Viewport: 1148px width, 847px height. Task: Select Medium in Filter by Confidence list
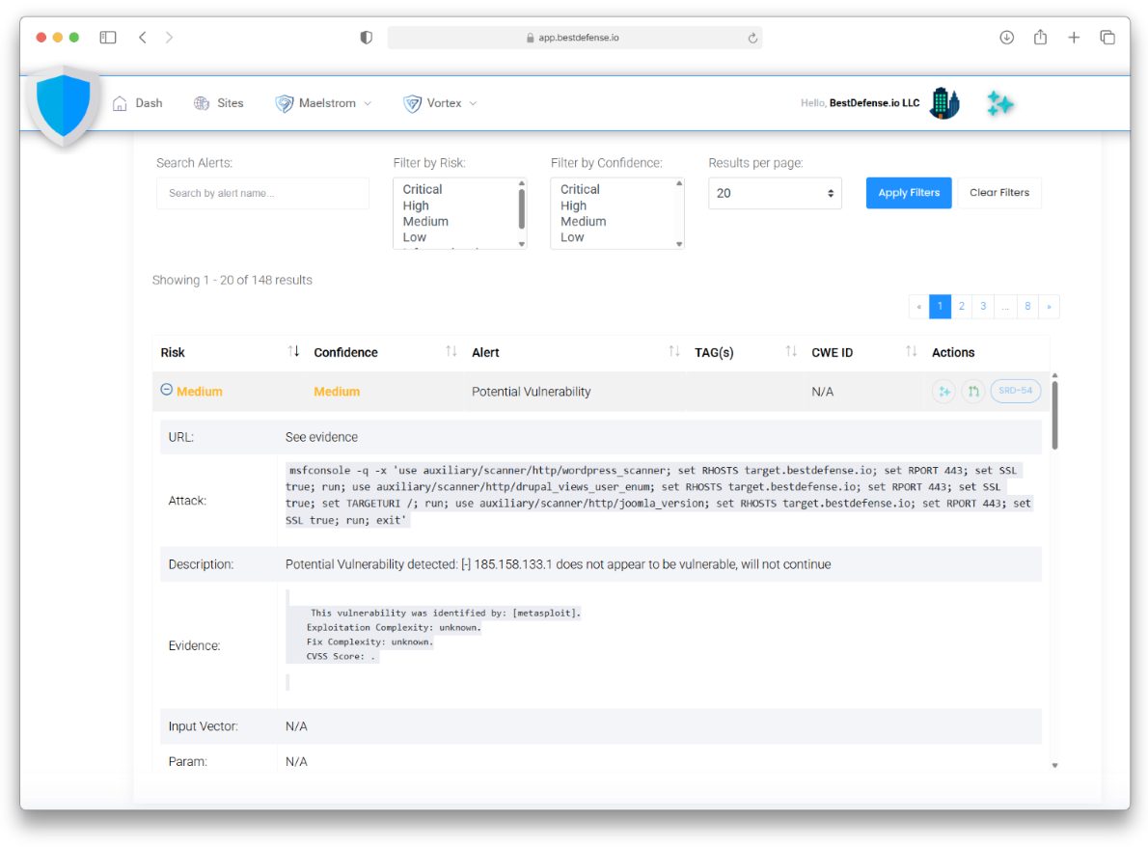[584, 222]
